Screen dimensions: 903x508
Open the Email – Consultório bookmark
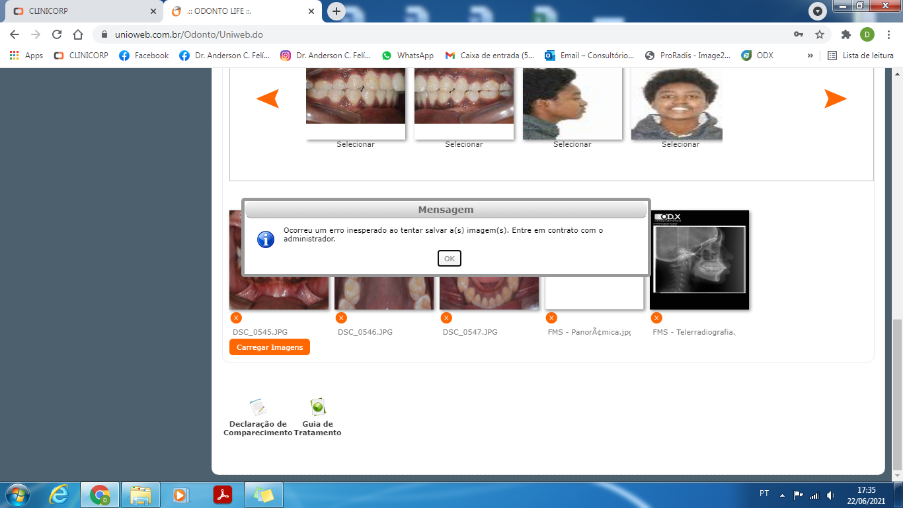click(590, 56)
